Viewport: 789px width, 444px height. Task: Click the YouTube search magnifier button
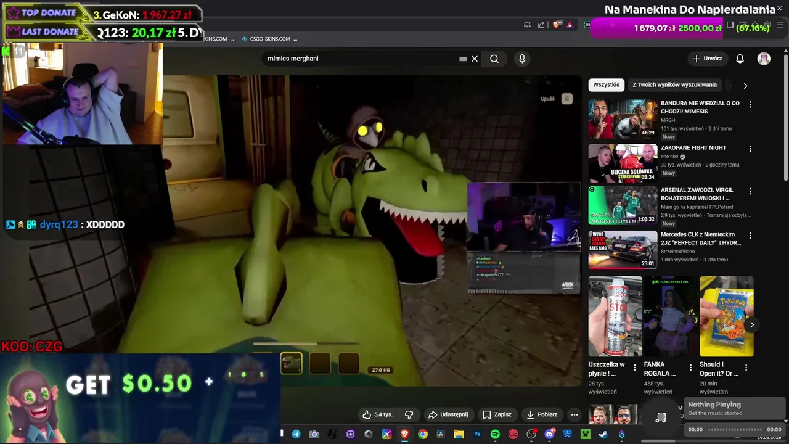(494, 59)
